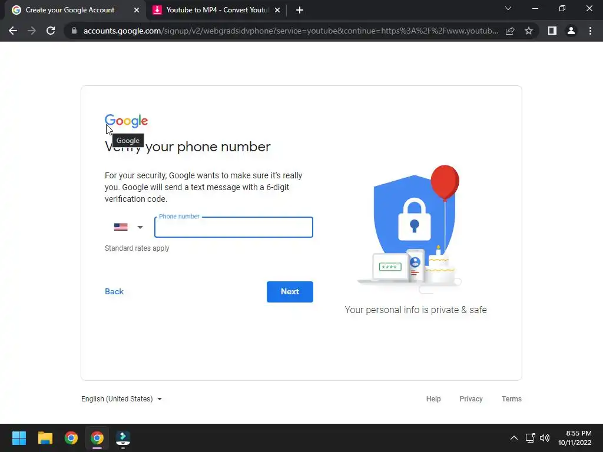603x452 pixels.
Task: Expand the US flag country code dropdown
Action: pyautogui.click(x=128, y=227)
